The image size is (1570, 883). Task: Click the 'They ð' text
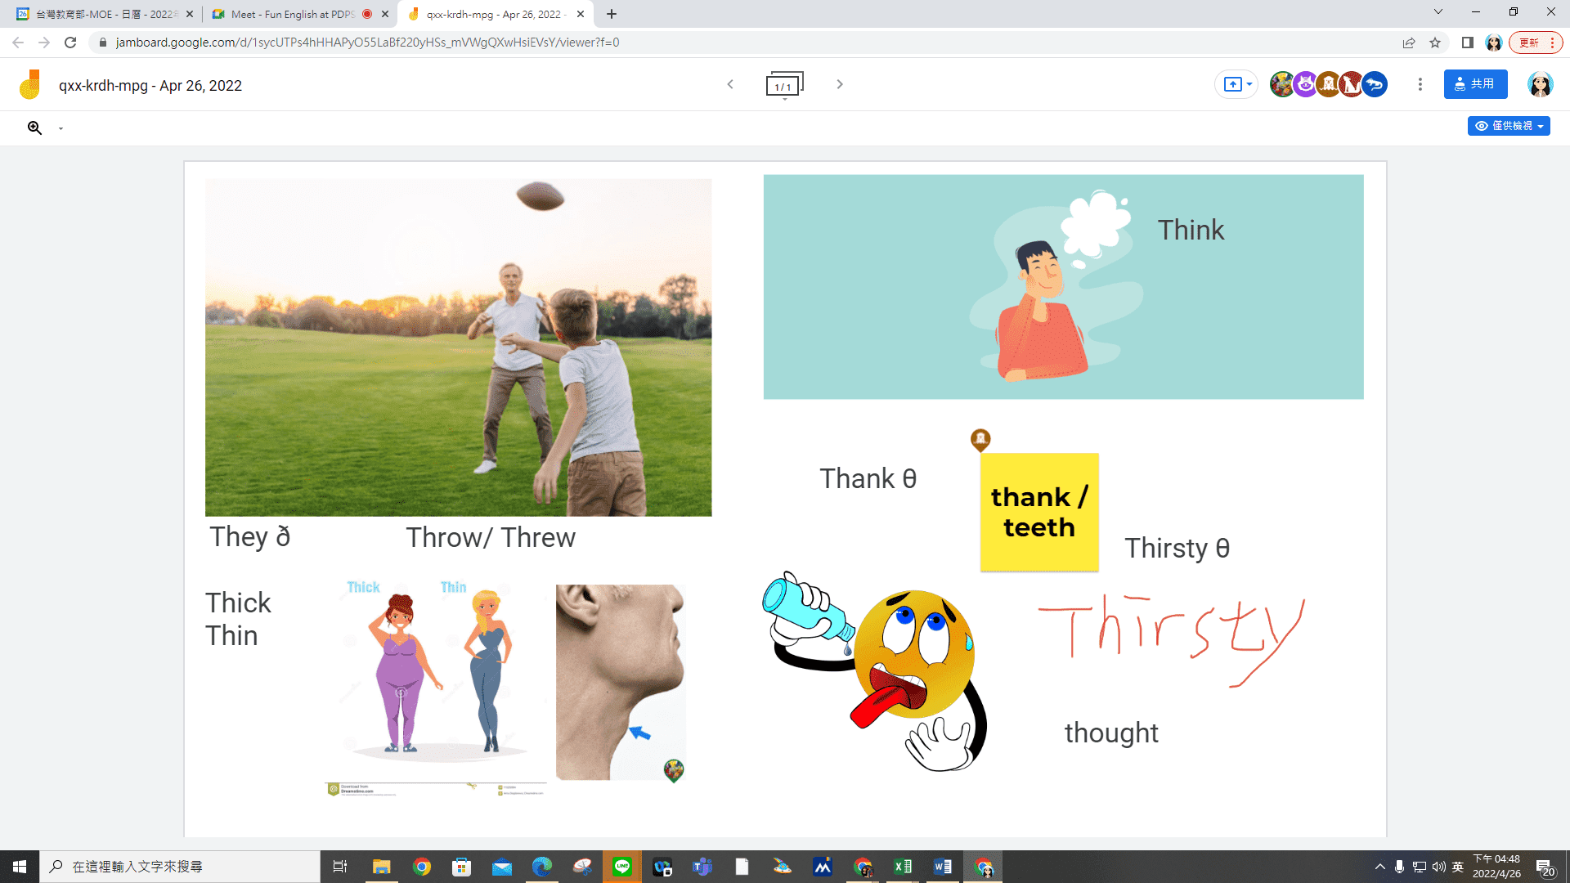coord(249,537)
